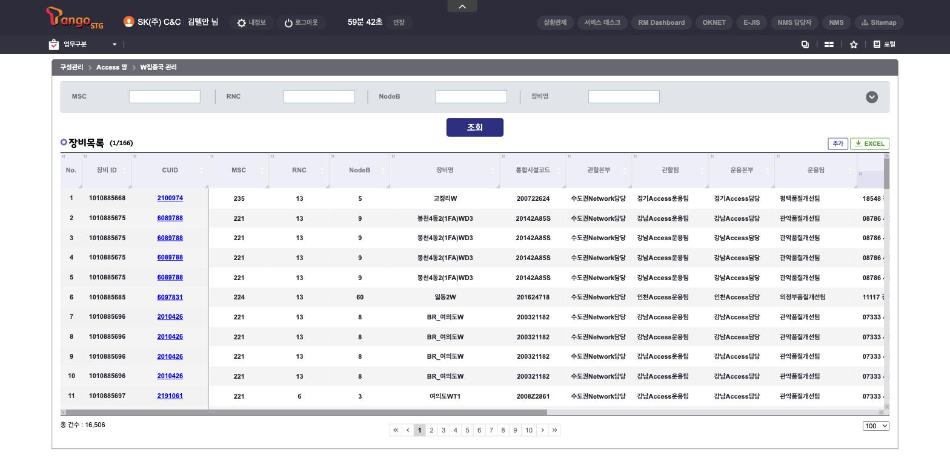Click the orange user avatar icon

pyautogui.click(x=128, y=22)
